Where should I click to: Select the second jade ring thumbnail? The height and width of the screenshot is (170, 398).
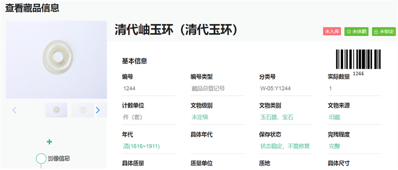click(x=83, y=110)
